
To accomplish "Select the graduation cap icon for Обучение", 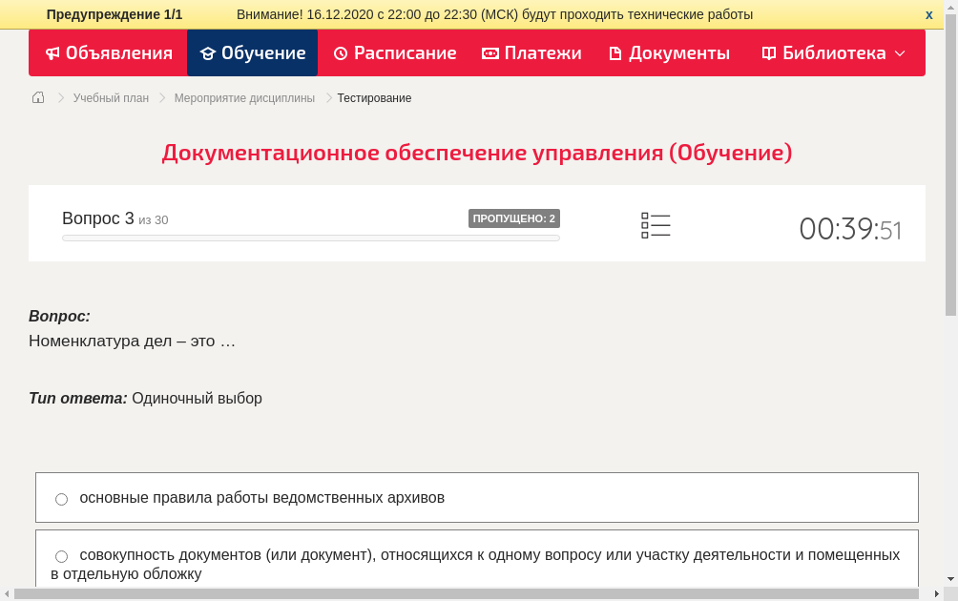I will click(x=208, y=52).
